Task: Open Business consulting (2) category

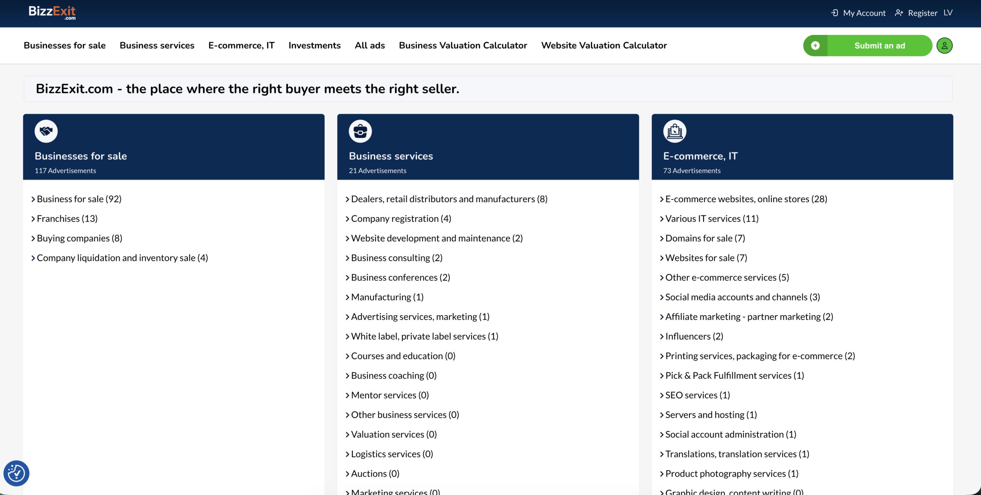Action: pyautogui.click(x=397, y=258)
